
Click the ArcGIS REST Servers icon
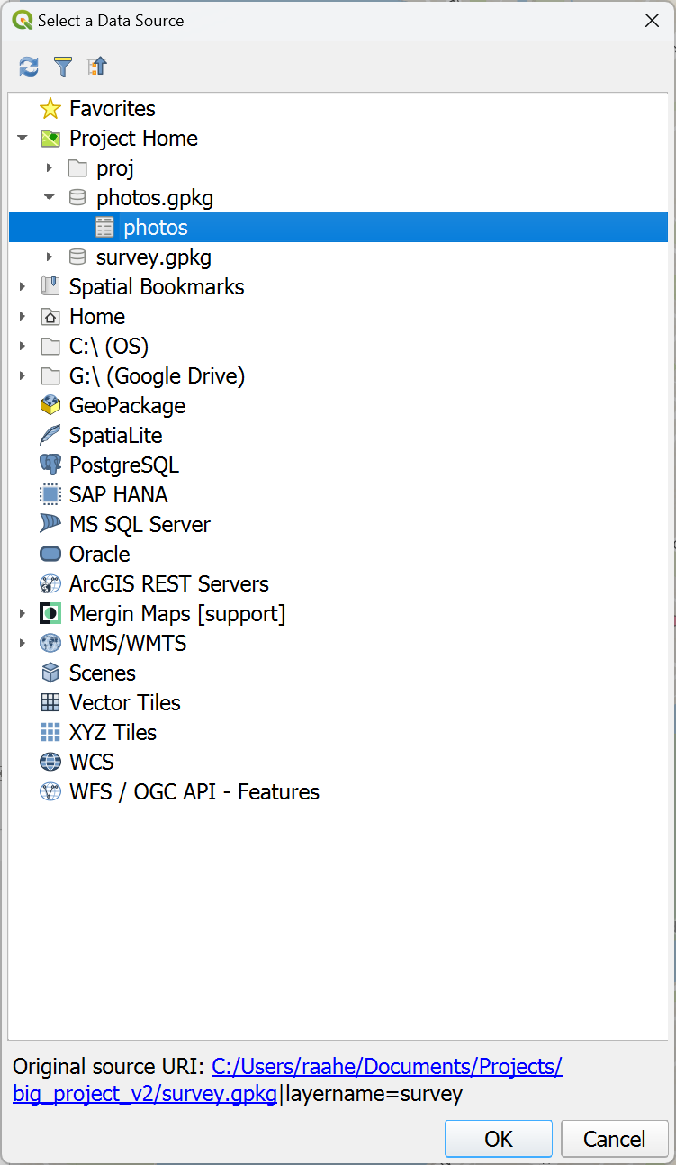[x=50, y=584]
